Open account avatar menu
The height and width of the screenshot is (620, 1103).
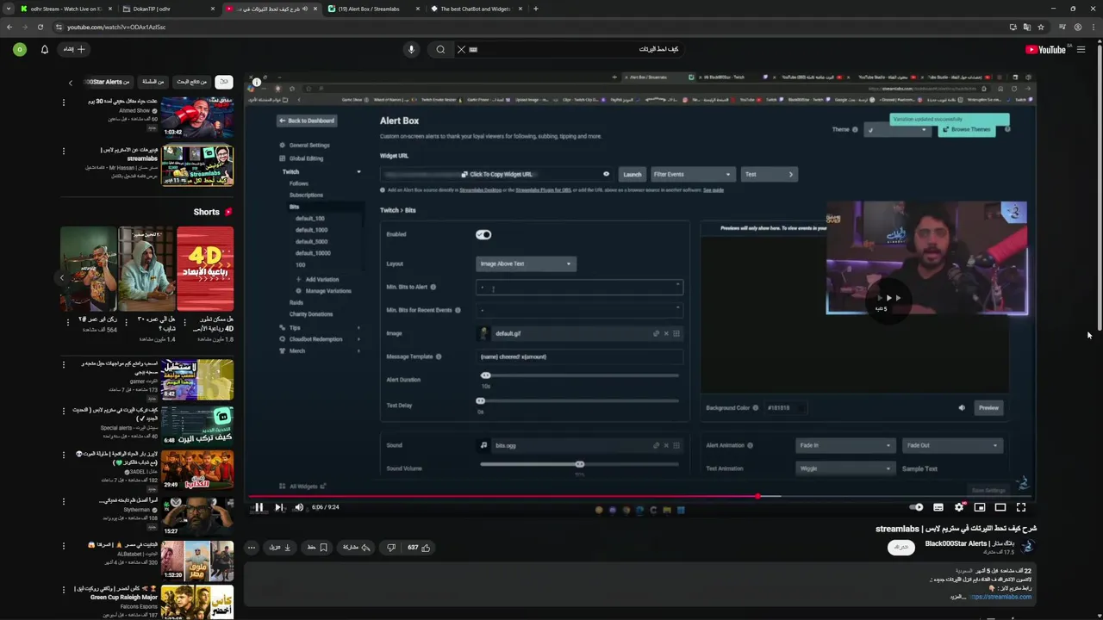(20, 49)
